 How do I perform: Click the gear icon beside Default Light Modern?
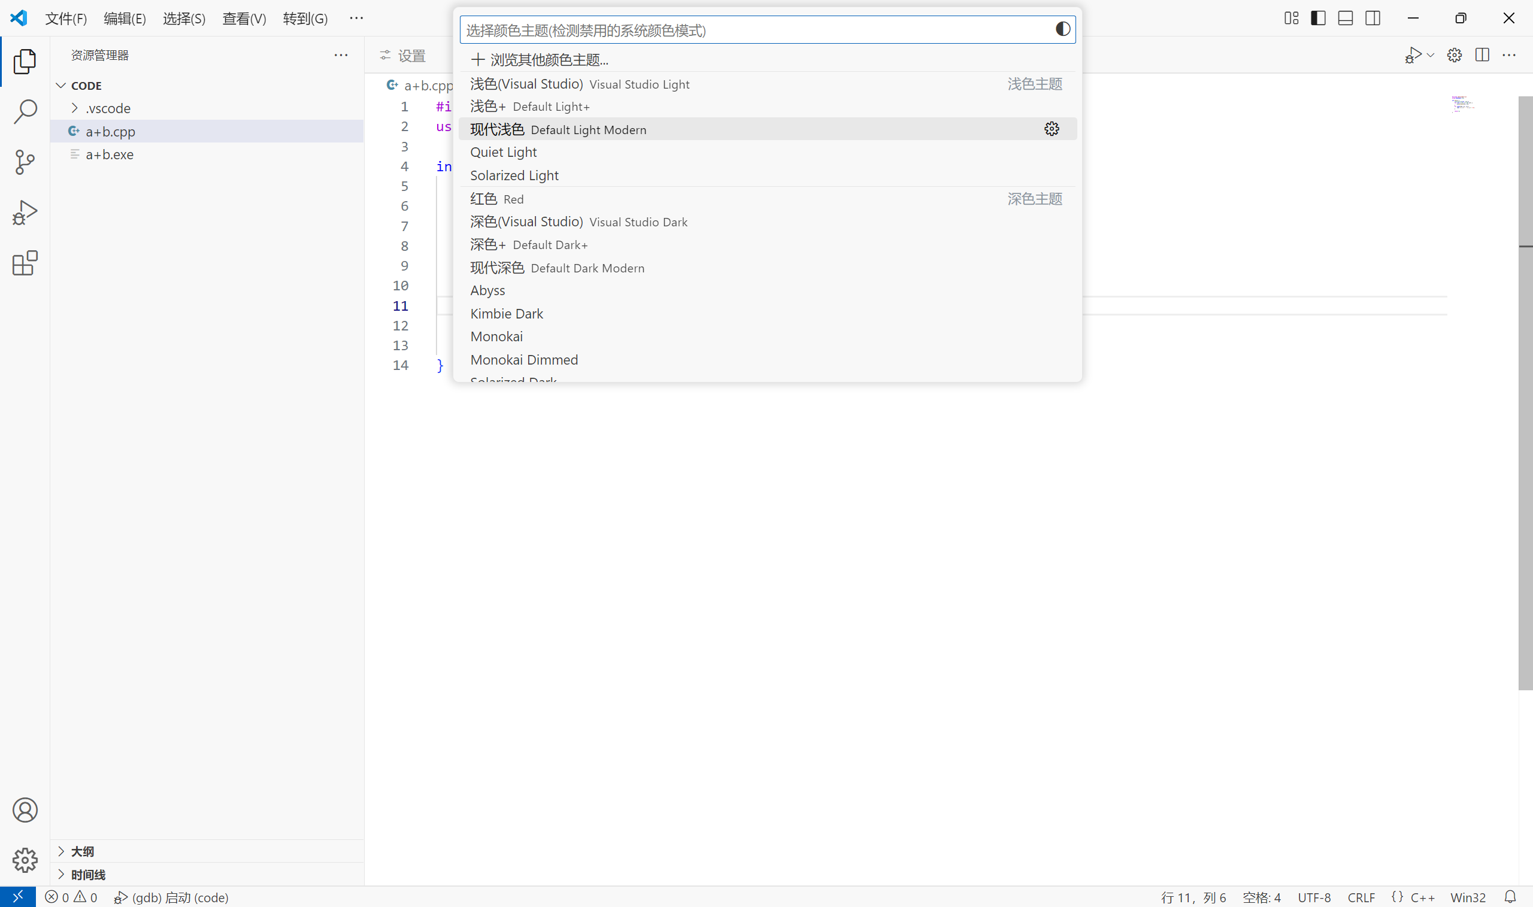(1052, 129)
